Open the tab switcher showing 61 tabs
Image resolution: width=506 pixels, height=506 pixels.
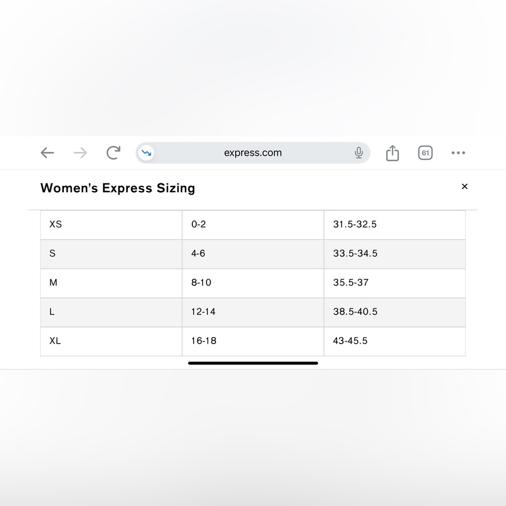[426, 153]
